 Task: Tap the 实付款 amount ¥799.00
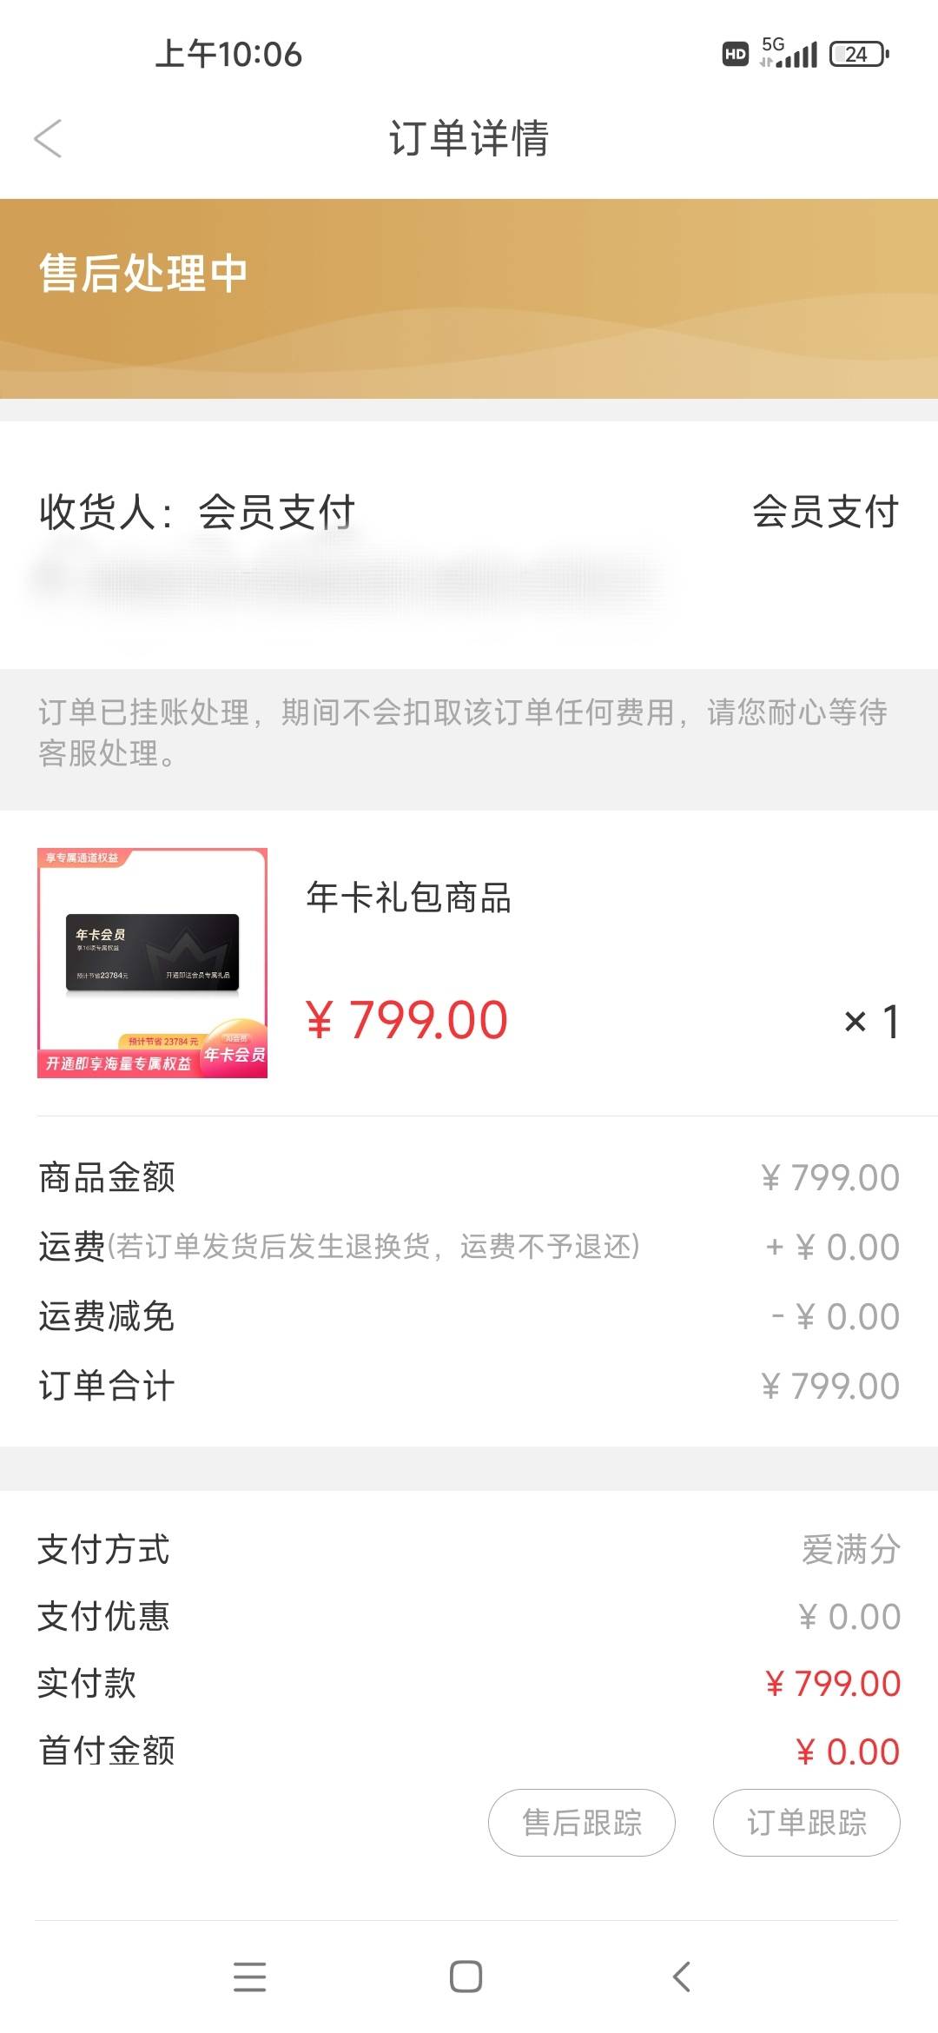(x=833, y=1684)
